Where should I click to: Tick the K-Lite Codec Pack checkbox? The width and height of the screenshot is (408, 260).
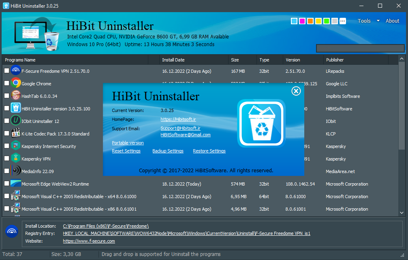pyautogui.click(x=6, y=133)
